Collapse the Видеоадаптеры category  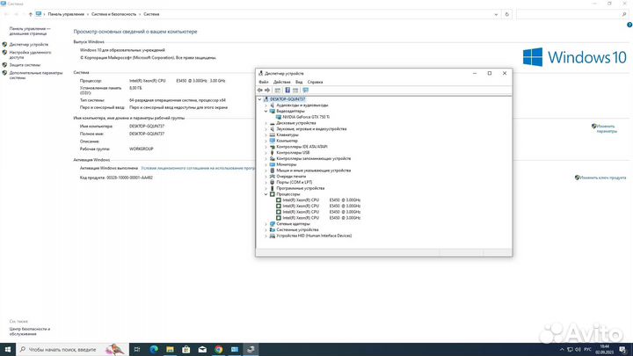coord(266,111)
